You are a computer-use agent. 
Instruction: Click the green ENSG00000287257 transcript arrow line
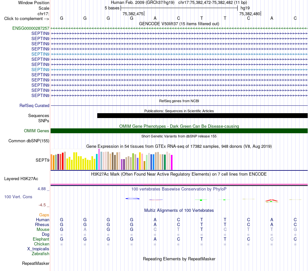(x=179, y=28)
